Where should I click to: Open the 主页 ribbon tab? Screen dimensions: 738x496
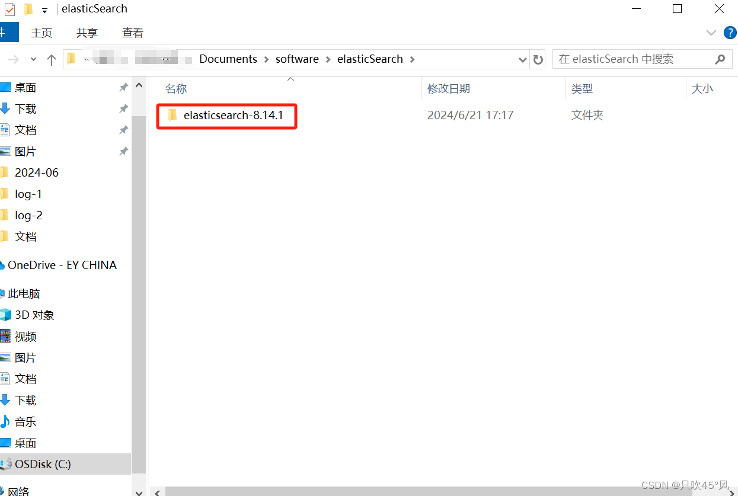pos(41,33)
